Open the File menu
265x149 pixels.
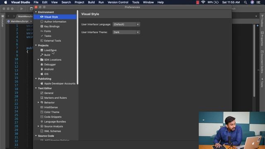(x=36, y=2)
